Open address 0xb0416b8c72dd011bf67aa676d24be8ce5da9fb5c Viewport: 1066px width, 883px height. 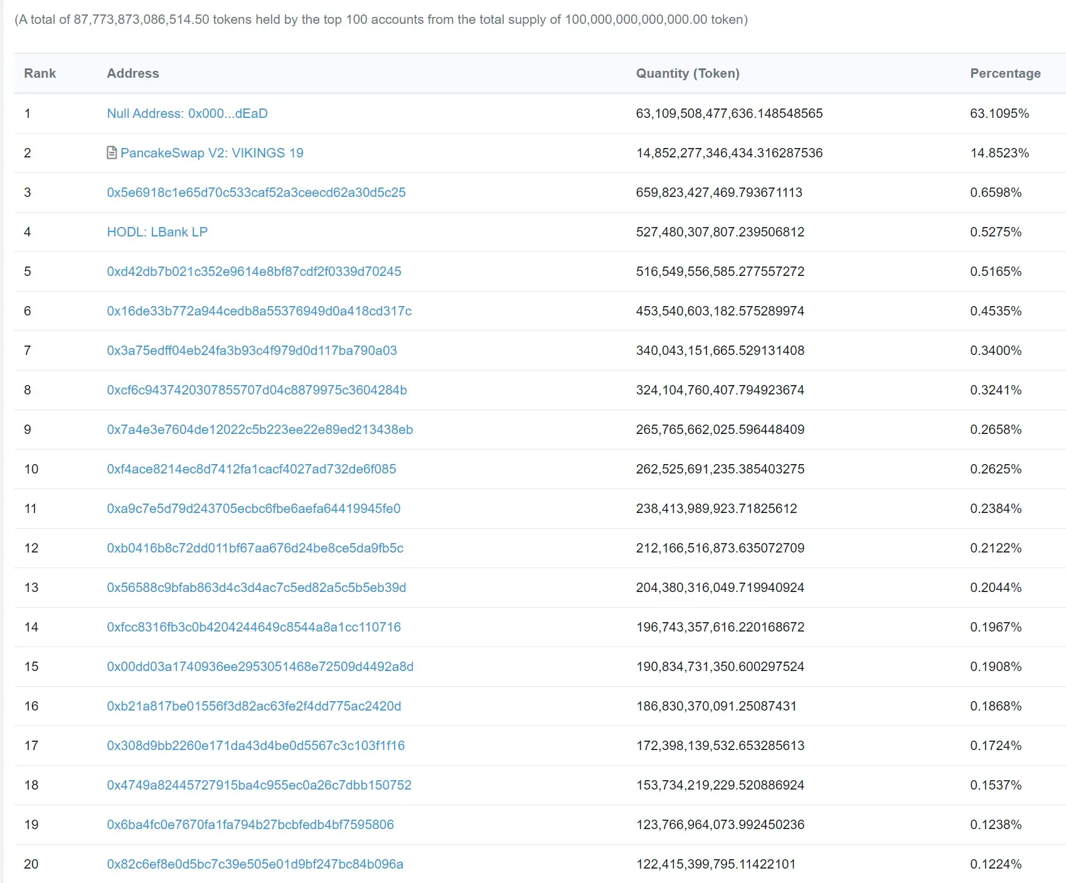click(255, 548)
